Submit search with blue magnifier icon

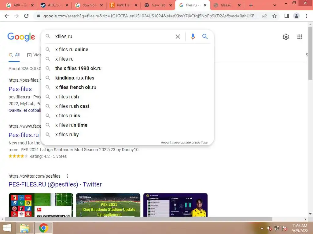click(x=205, y=37)
